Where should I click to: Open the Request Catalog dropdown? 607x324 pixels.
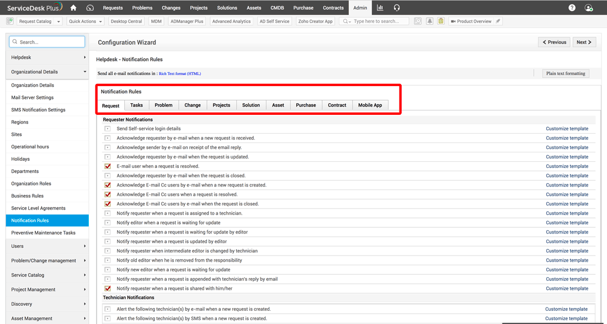[x=40, y=22]
